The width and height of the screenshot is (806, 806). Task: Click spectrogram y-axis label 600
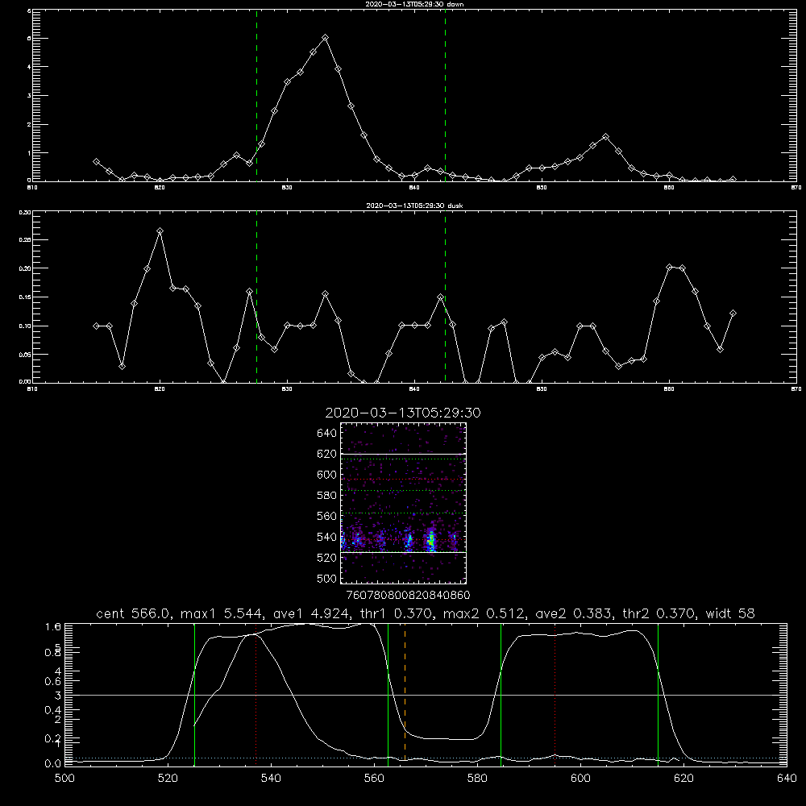(327, 475)
